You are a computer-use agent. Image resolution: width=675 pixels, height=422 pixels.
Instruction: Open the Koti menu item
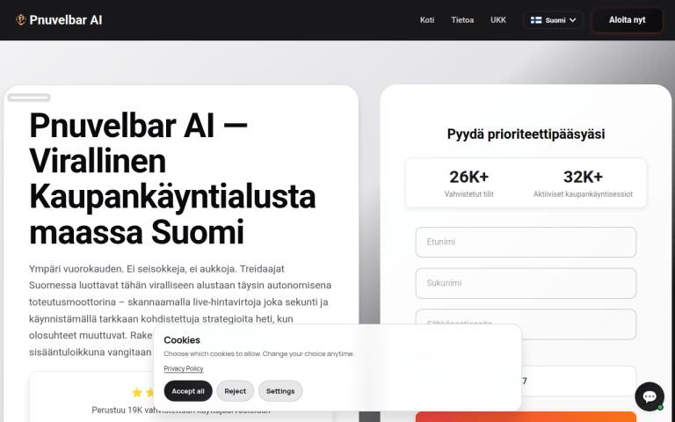[427, 20]
